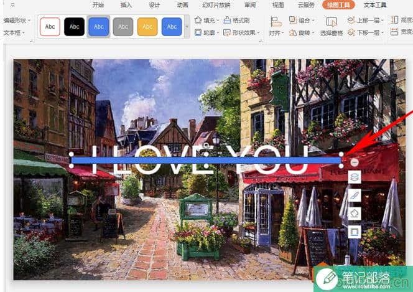Open the 上移一层 dropdown arrow
This screenshot has height=292, width=413.
[x=382, y=21]
